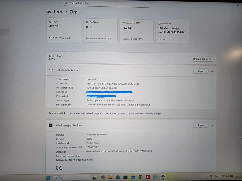Open 'Licensvilkår for Microsoft-software' link

pyautogui.click(x=74, y=160)
